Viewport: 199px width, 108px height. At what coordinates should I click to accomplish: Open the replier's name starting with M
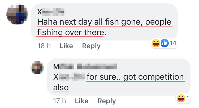[85, 67]
